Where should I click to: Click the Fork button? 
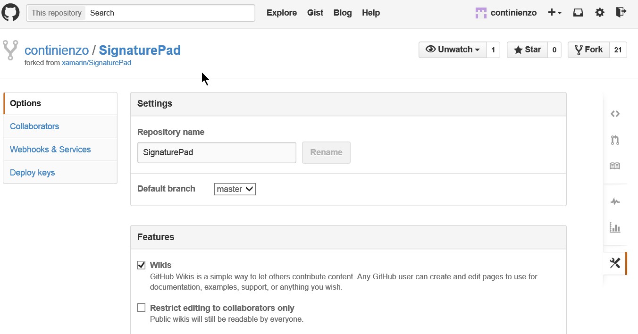click(x=588, y=50)
